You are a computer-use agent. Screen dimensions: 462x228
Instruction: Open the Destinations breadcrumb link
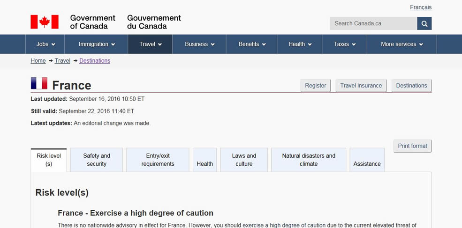pos(95,60)
